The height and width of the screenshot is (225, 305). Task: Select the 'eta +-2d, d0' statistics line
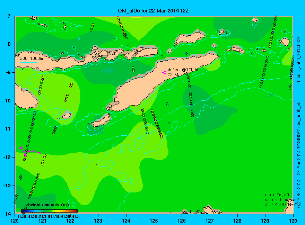click(277, 195)
